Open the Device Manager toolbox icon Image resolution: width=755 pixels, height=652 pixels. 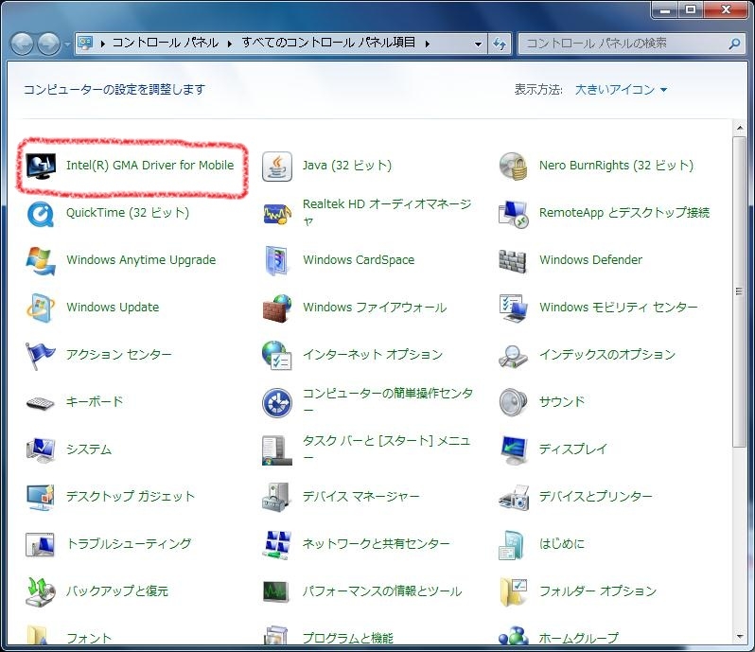click(x=277, y=497)
